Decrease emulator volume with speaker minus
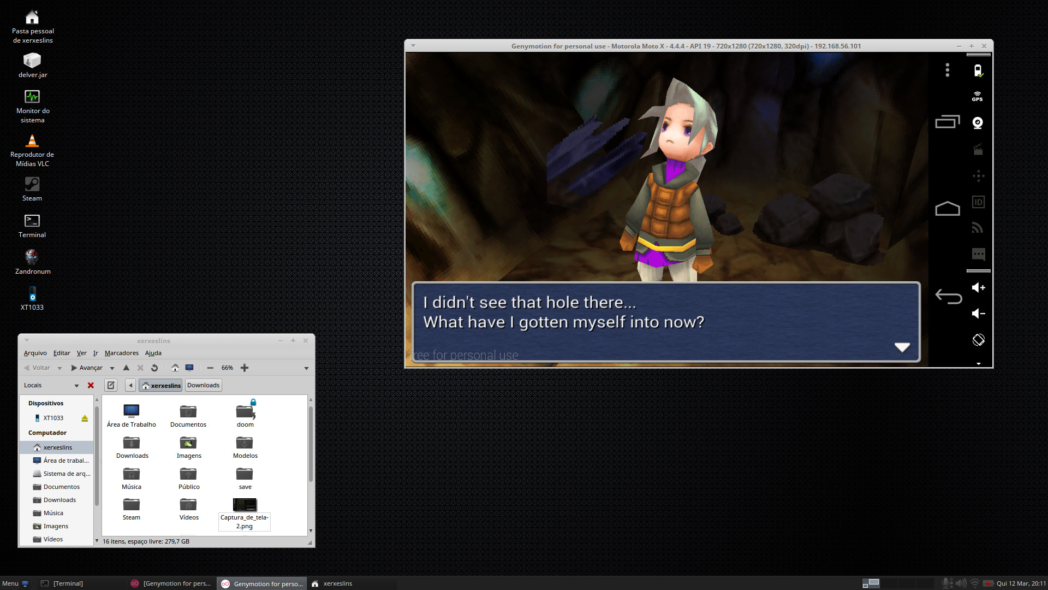Image resolution: width=1048 pixels, height=590 pixels. click(x=978, y=314)
